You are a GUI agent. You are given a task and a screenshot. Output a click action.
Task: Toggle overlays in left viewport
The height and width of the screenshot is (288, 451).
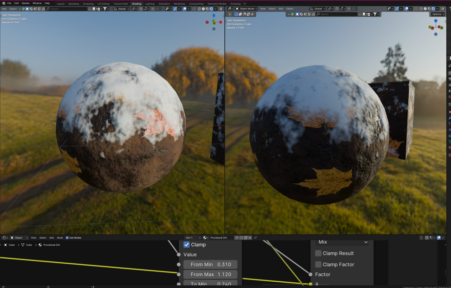(x=185, y=9)
